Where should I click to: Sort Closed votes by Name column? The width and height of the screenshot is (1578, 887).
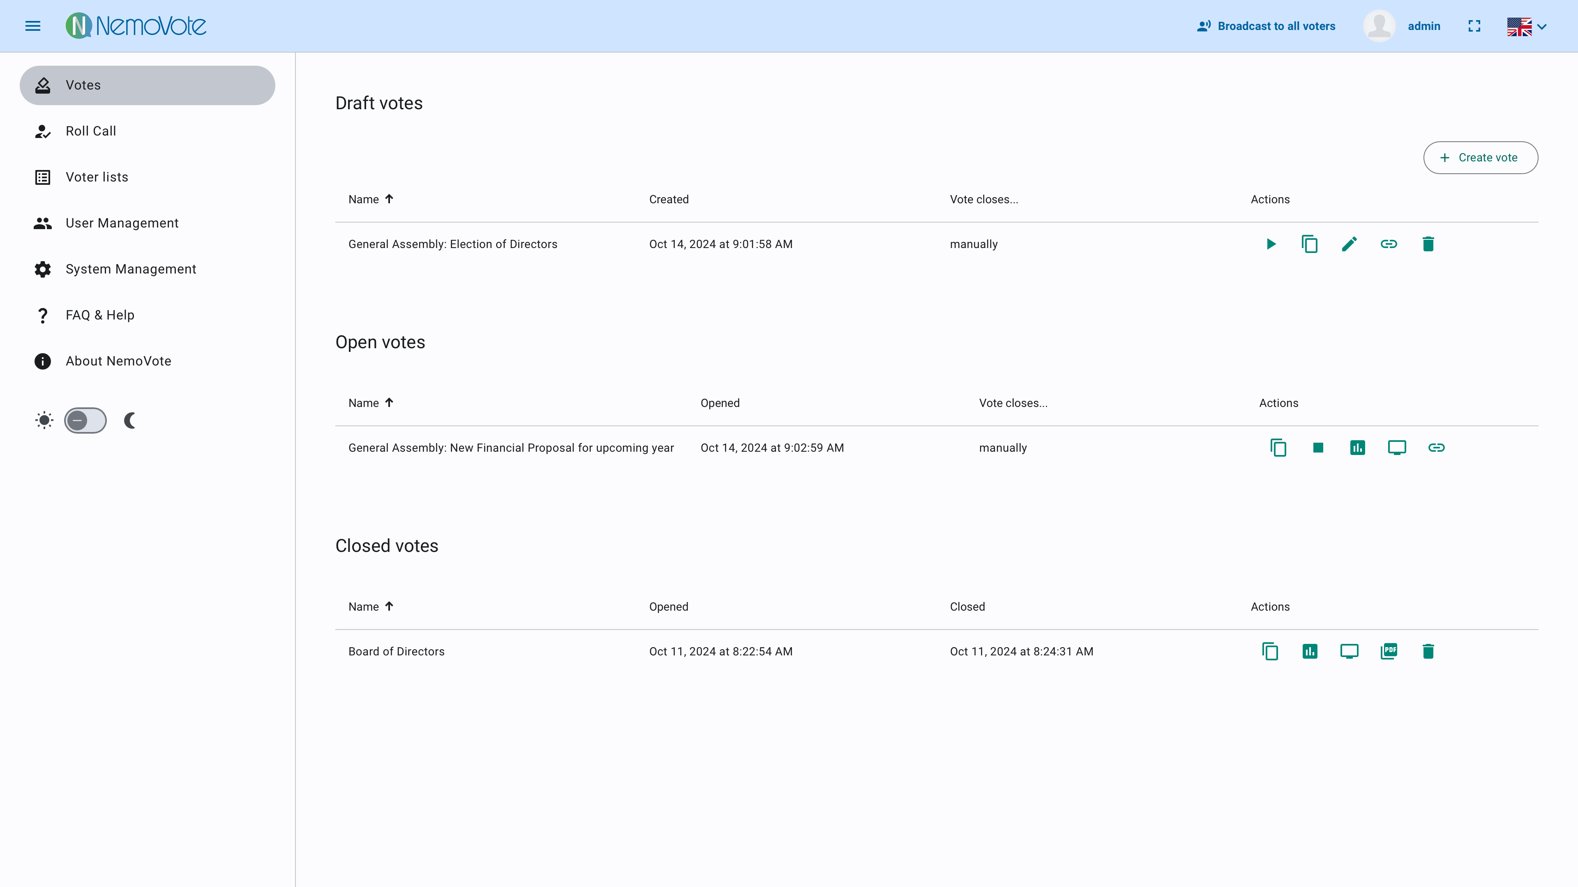click(x=369, y=607)
